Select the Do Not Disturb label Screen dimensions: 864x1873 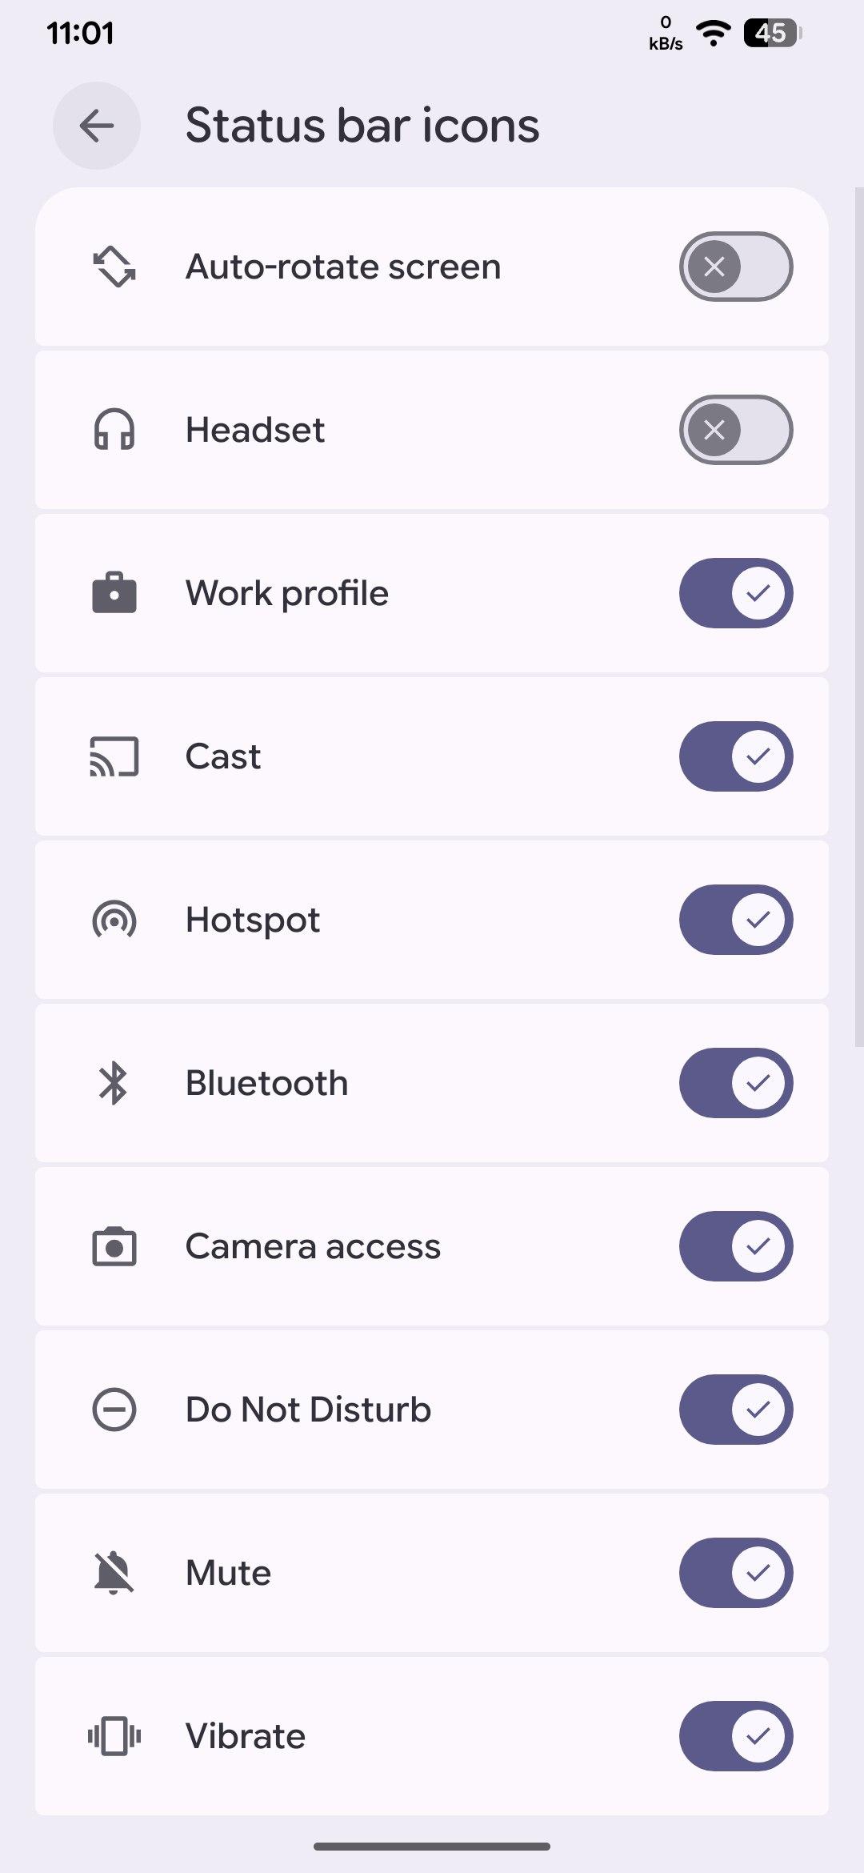308,1410
